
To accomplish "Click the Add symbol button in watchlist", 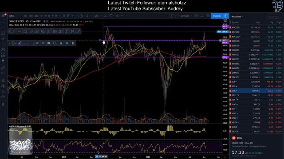I will [273, 17].
